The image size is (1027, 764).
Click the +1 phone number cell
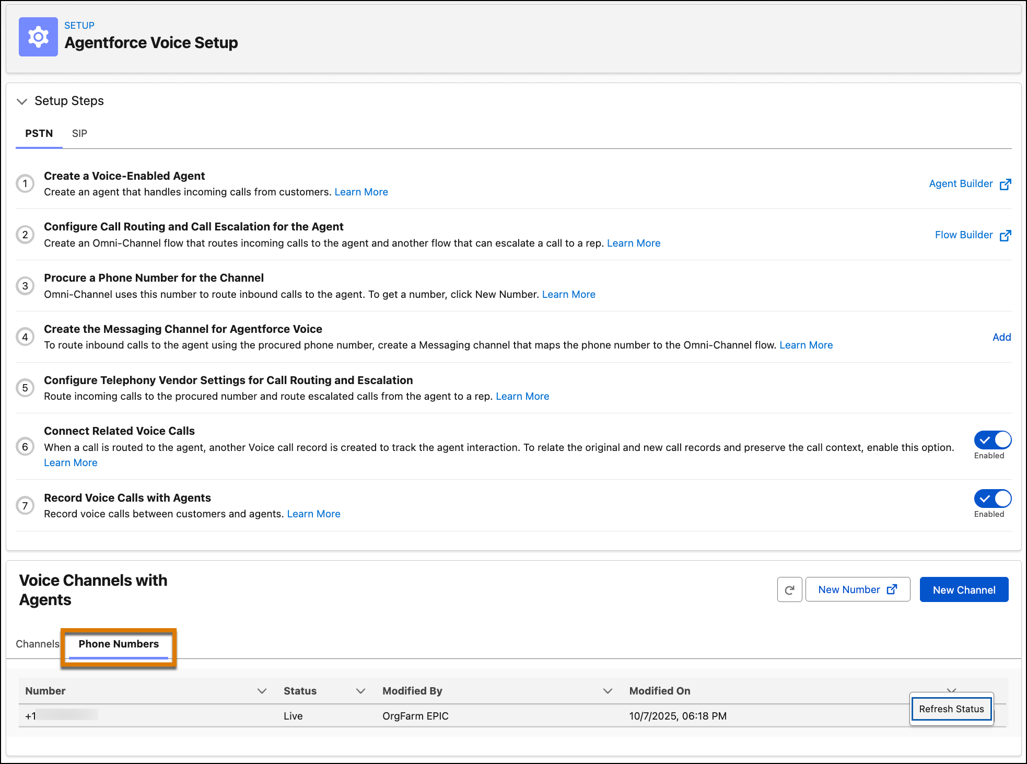click(62, 715)
